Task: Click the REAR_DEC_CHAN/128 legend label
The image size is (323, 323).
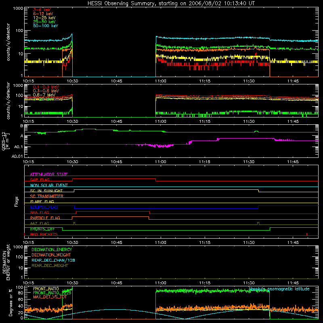Action: [x=53, y=260]
